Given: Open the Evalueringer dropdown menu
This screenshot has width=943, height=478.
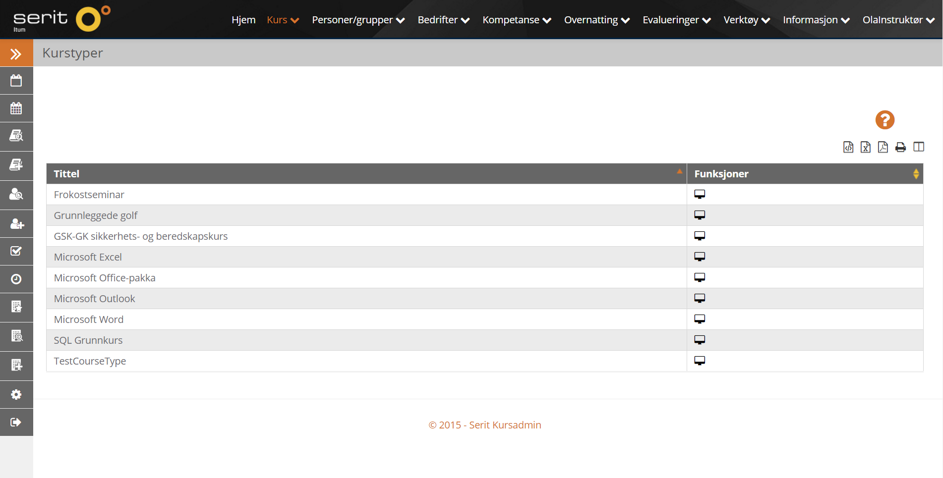Looking at the screenshot, I should (677, 20).
